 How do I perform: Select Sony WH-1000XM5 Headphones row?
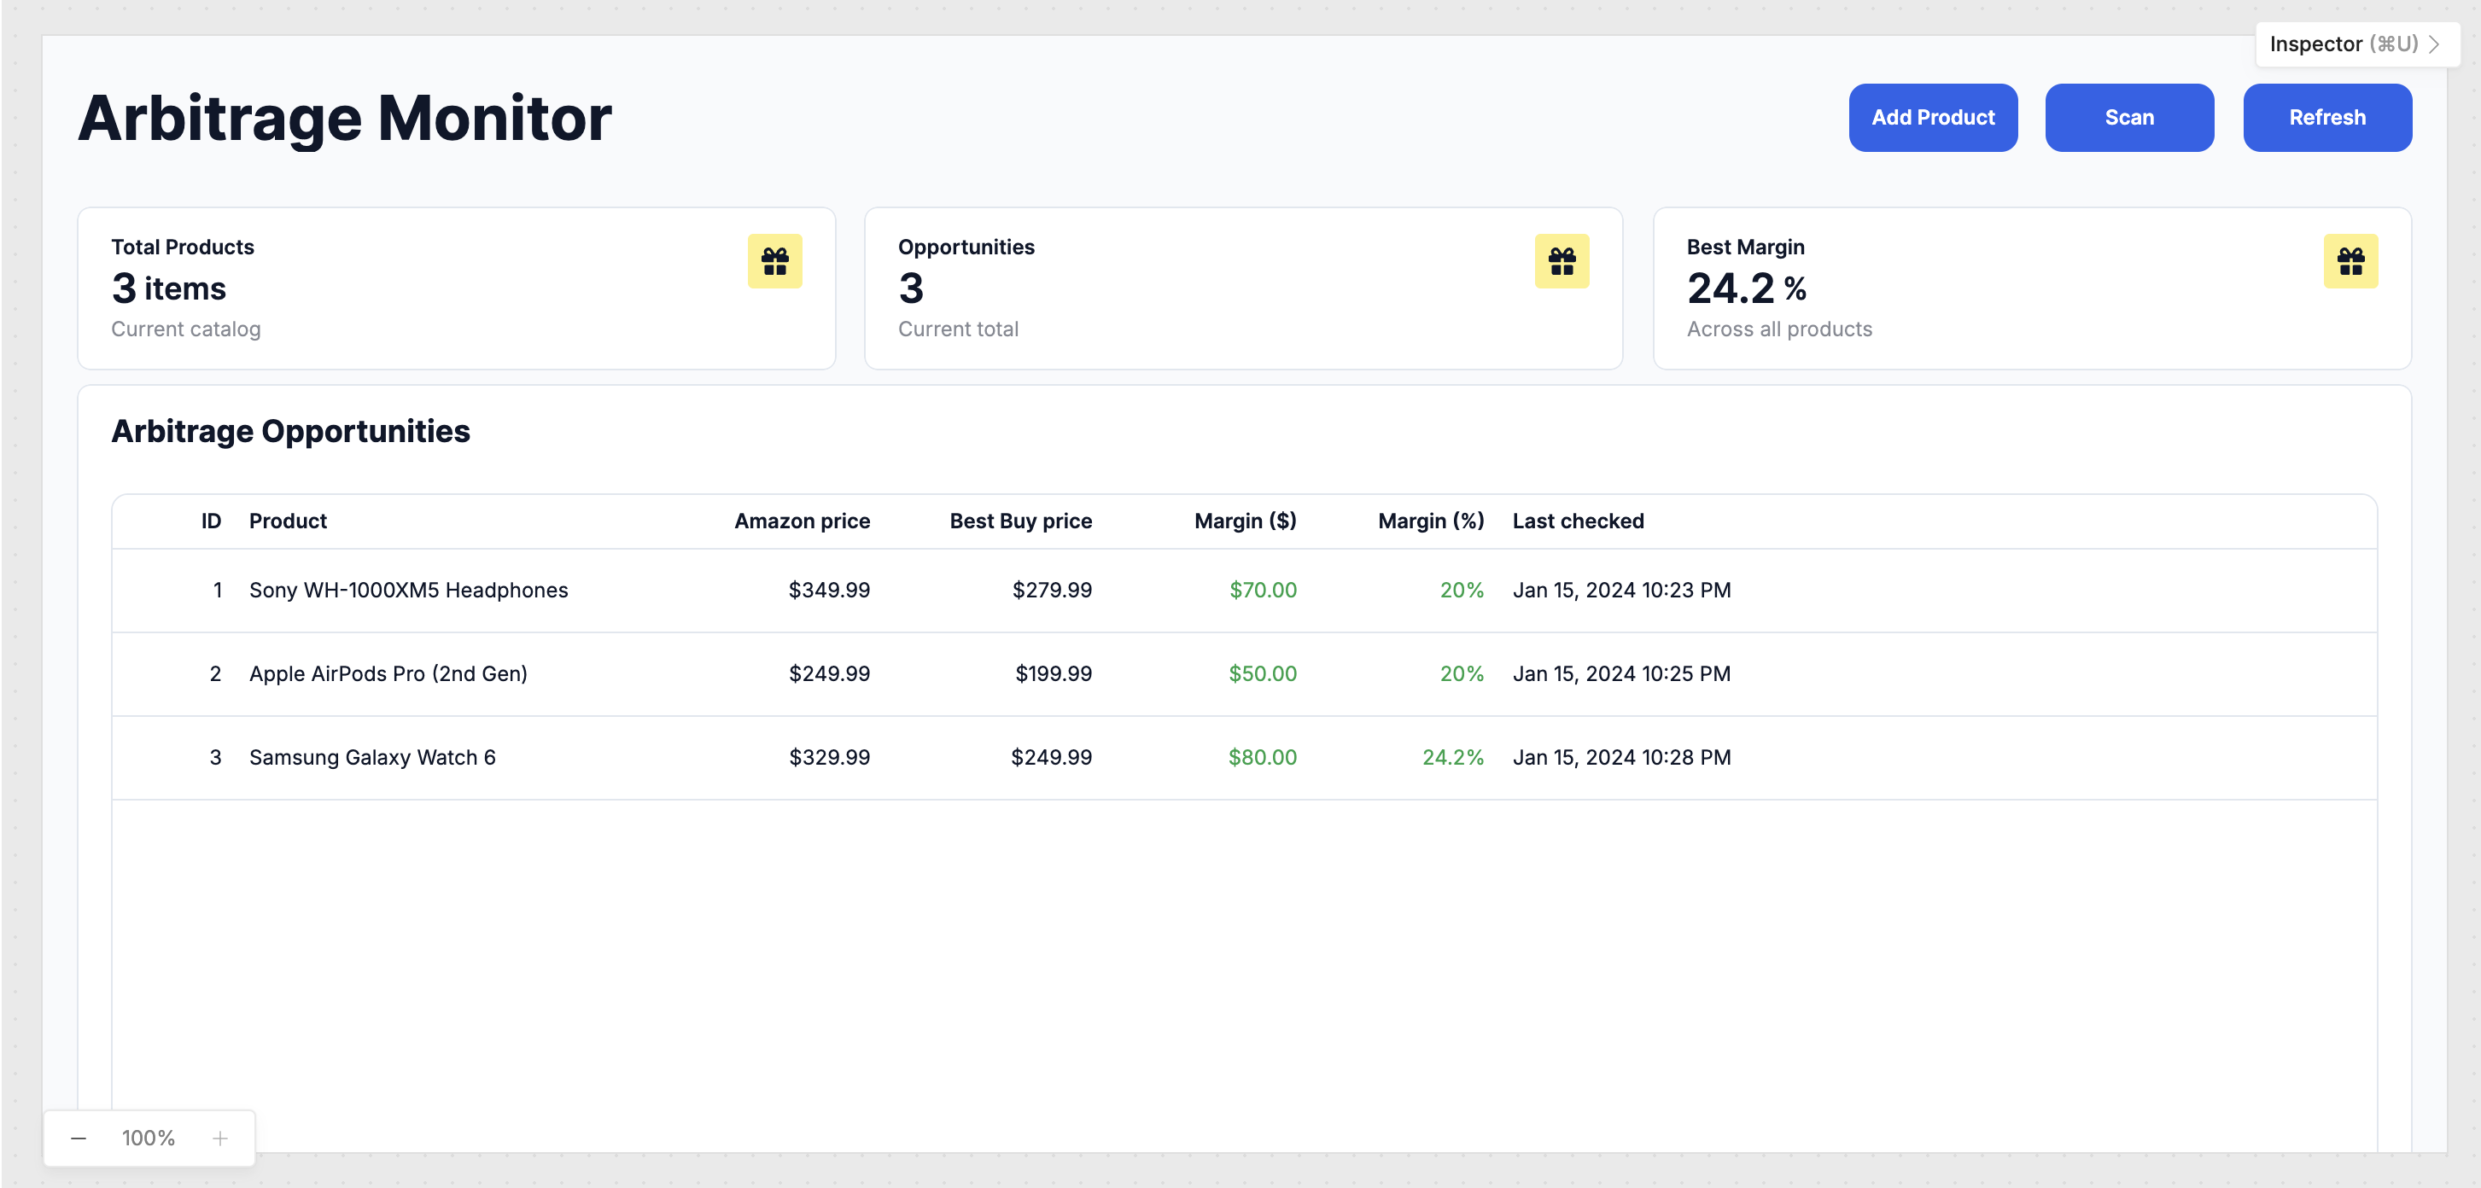pyautogui.click(x=408, y=590)
